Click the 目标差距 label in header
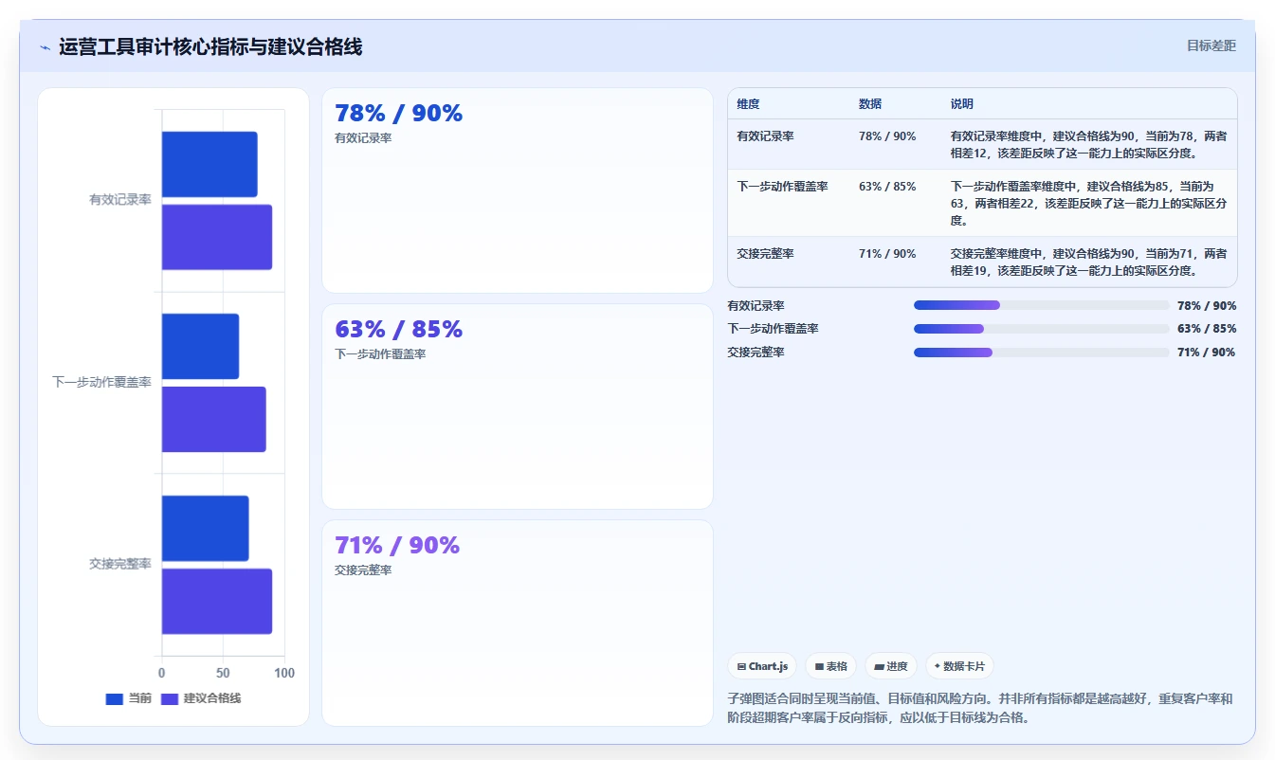Viewport: 1275px width, 760px height. click(1211, 45)
